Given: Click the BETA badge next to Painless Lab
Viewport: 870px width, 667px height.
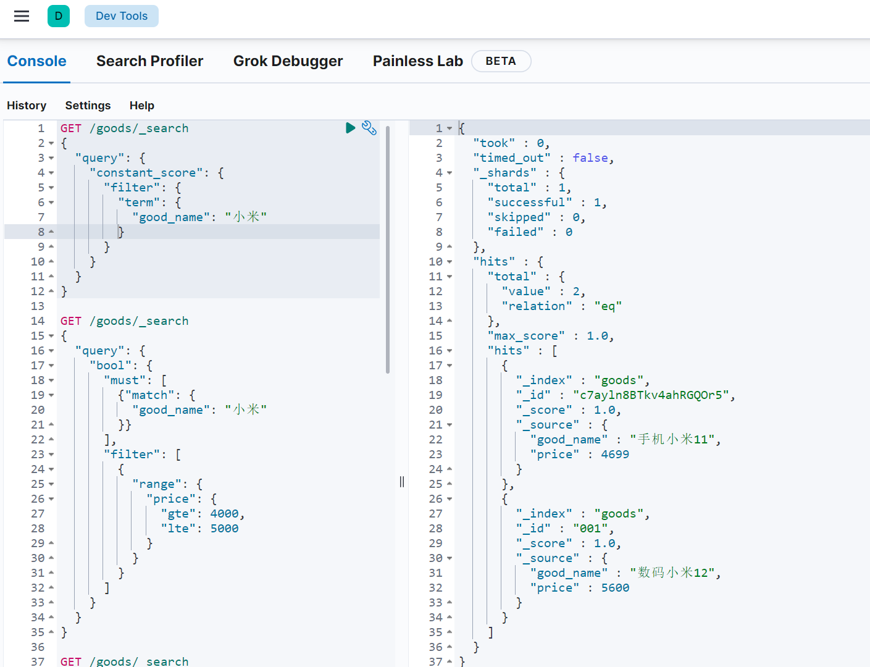Looking at the screenshot, I should (501, 61).
